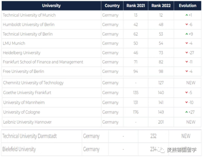Click Chemnitz University of Technology
Viewport: 203px width, 159px height.
33,83
